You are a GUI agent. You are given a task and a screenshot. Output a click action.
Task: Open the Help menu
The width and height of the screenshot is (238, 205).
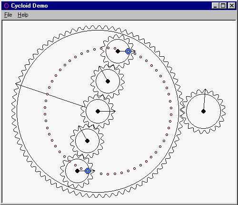click(x=23, y=15)
